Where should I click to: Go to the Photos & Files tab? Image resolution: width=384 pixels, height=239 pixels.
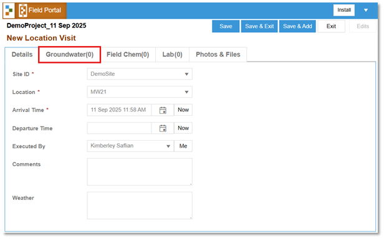218,55
